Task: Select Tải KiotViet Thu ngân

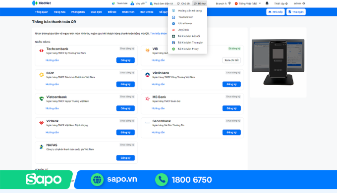Action: pos(187,43)
